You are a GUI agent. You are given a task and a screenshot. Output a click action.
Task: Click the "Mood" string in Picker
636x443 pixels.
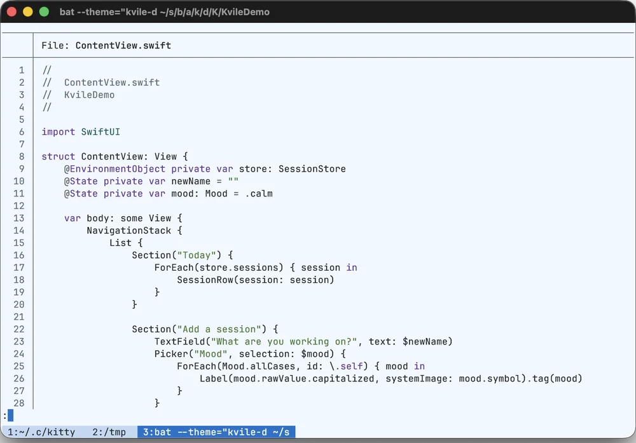coord(211,354)
